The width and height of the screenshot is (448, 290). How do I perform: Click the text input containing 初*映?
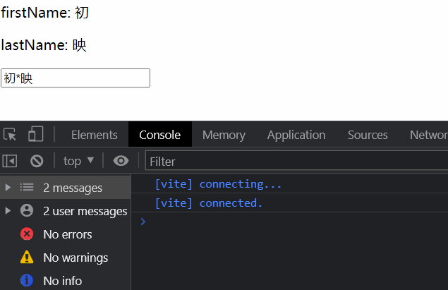(75, 78)
